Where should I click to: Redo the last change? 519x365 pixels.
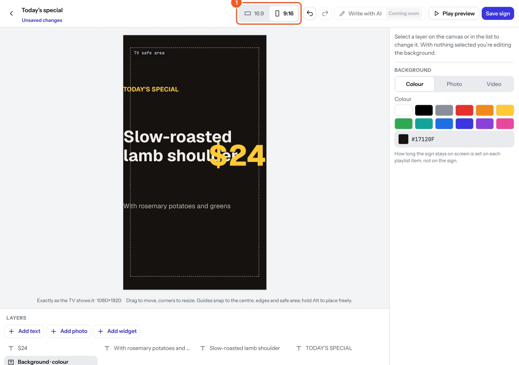[325, 13]
